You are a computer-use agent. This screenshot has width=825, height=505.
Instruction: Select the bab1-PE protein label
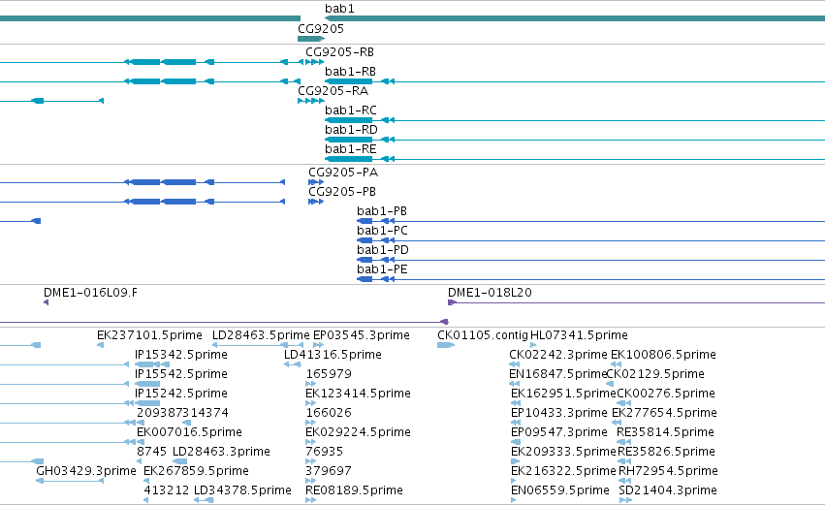tap(382, 269)
